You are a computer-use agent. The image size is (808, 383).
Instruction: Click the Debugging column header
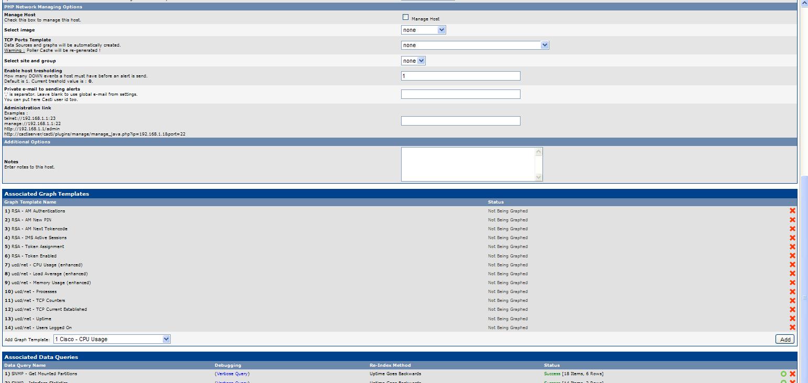pos(228,365)
